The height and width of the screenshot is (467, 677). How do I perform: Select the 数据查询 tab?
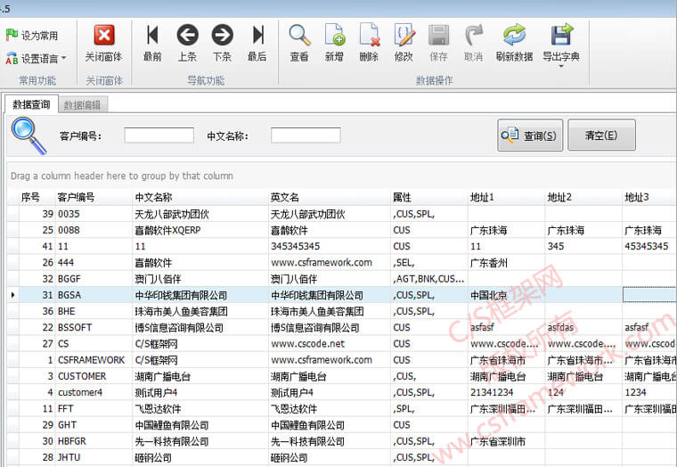pos(31,105)
